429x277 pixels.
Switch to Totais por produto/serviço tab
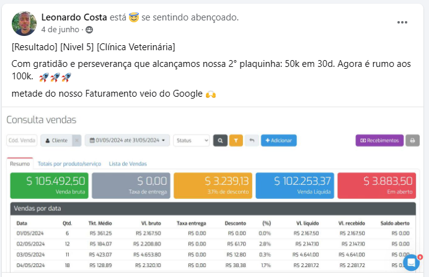coord(69,164)
